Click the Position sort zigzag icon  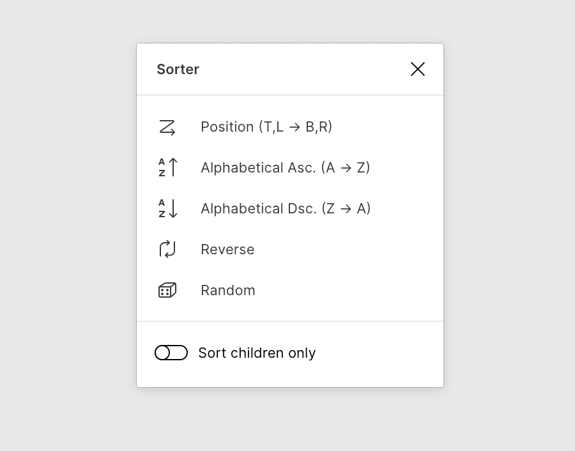coord(167,127)
